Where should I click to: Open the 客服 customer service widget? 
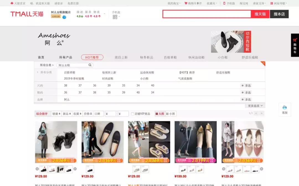(285, 110)
